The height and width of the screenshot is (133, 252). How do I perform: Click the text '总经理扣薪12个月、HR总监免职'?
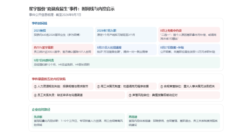[x=54, y=65]
